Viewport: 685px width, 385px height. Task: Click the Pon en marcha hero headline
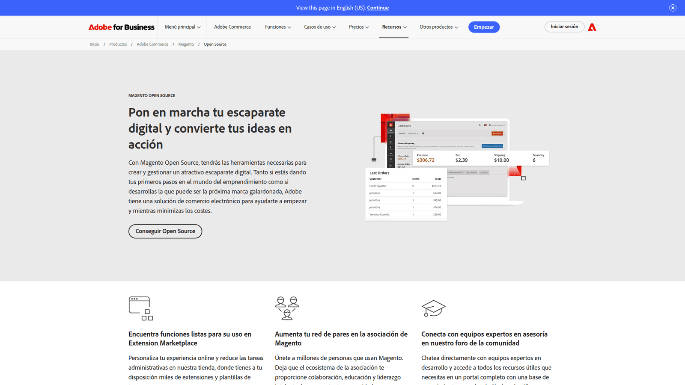point(210,128)
